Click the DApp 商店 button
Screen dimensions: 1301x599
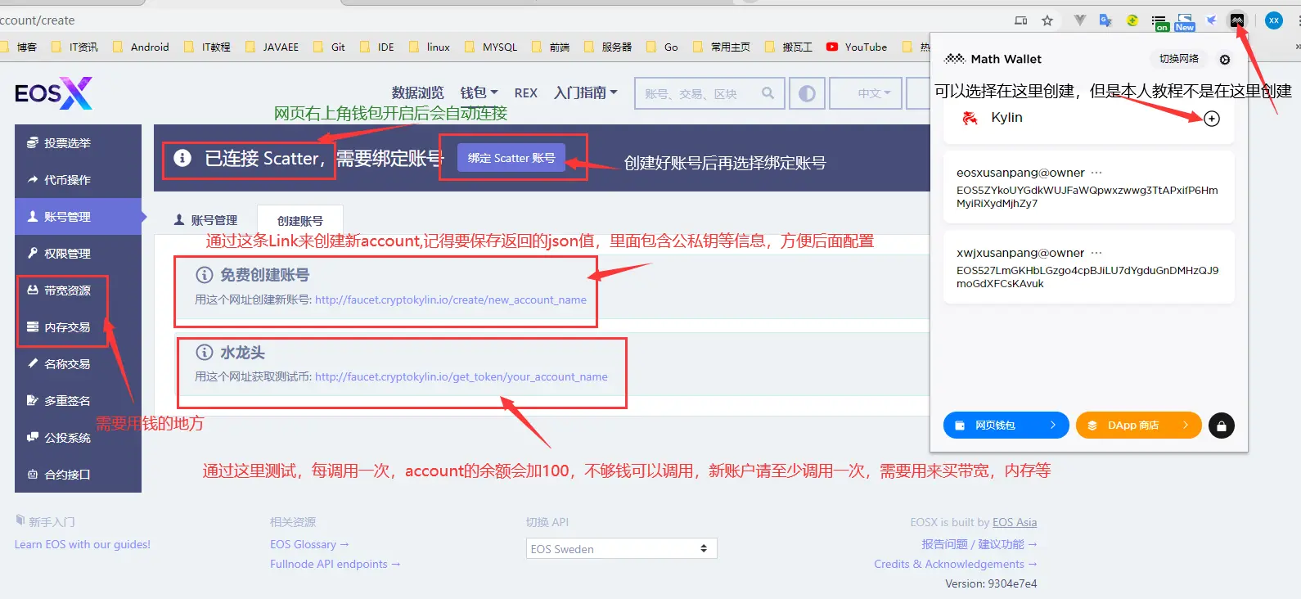click(1138, 426)
